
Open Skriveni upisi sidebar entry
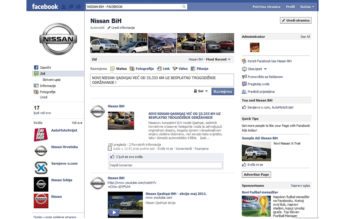point(52,80)
